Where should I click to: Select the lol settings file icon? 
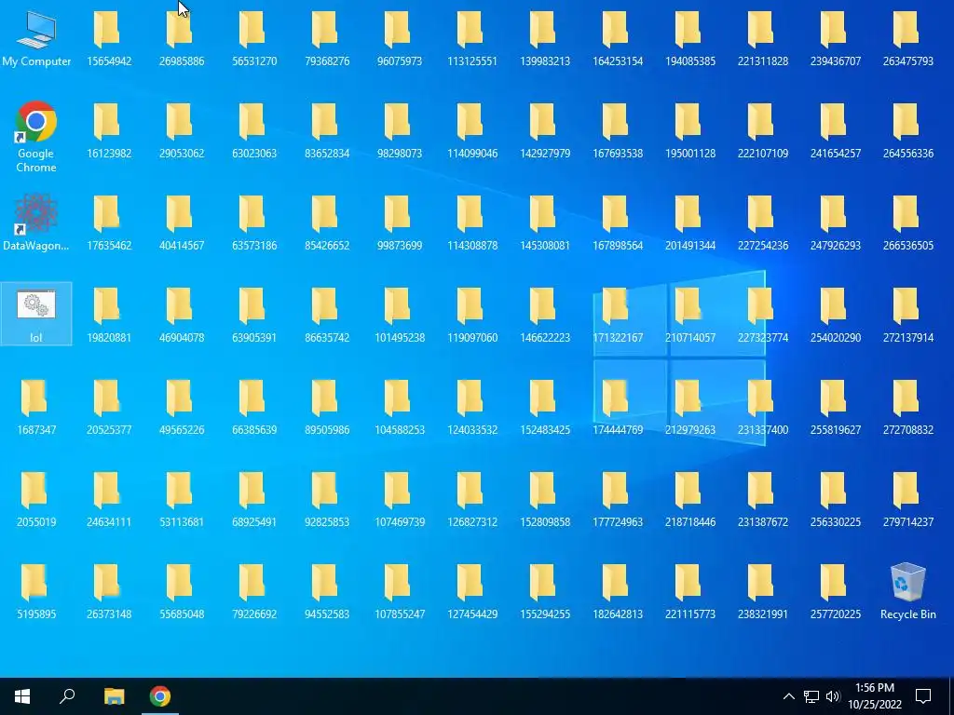pyautogui.click(x=36, y=314)
